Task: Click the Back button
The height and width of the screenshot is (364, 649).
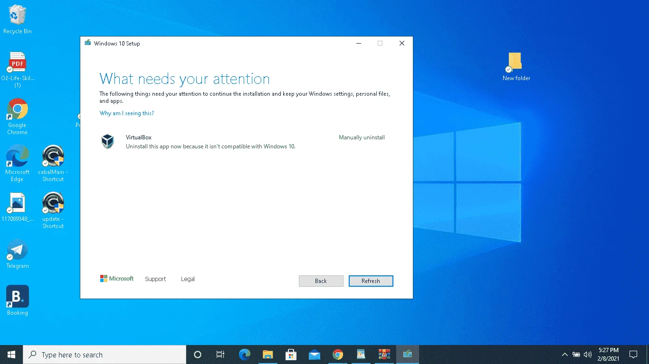Action: [321, 281]
